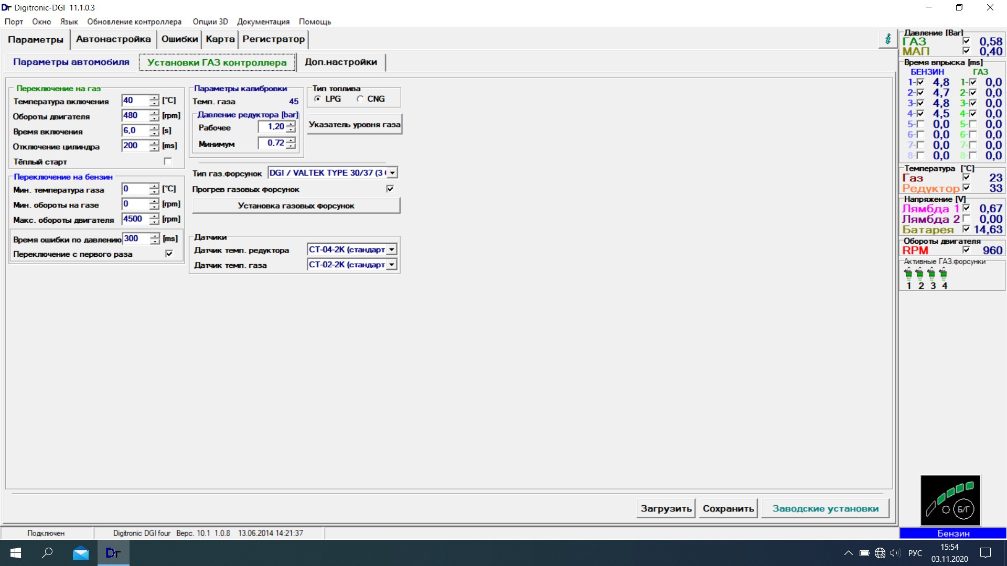Open Параметры автомобиля subtab
Image resolution: width=1007 pixels, height=566 pixels.
click(71, 62)
